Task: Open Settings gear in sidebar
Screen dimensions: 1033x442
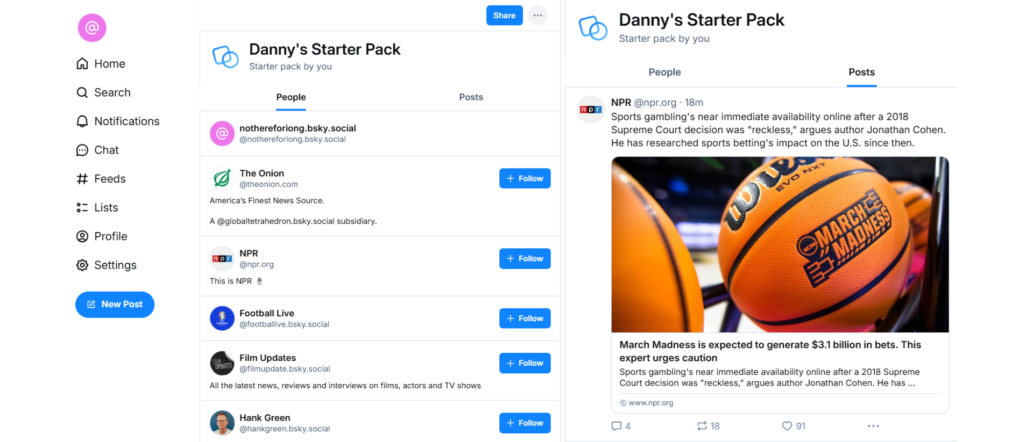Action: tap(82, 265)
